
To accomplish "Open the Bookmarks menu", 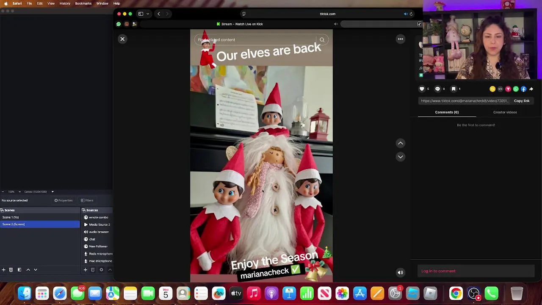I will pyautogui.click(x=83, y=3).
